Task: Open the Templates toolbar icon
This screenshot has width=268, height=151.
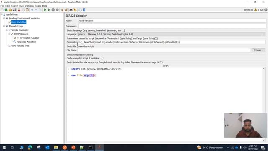Action: point(6,10)
